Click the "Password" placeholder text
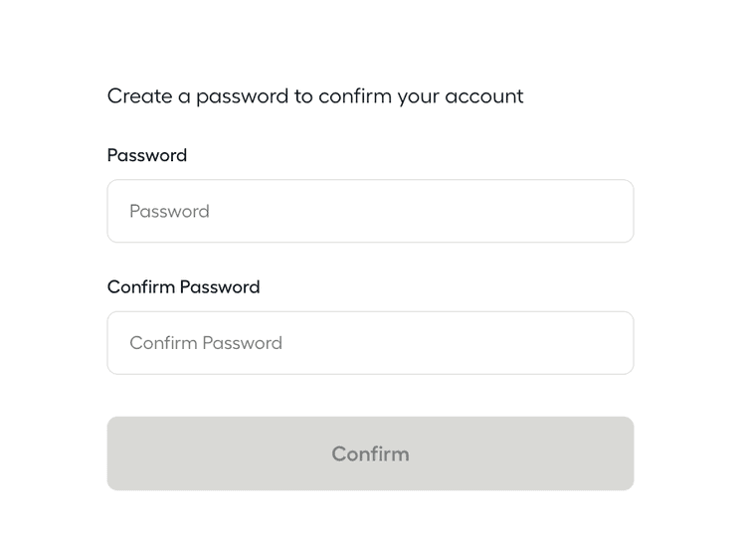The image size is (746, 535). [x=169, y=211]
